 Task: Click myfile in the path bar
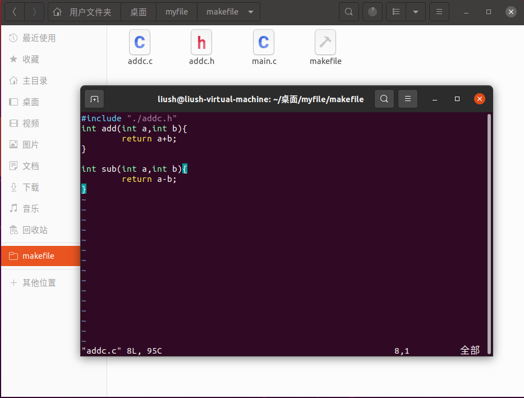coord(176,11)
